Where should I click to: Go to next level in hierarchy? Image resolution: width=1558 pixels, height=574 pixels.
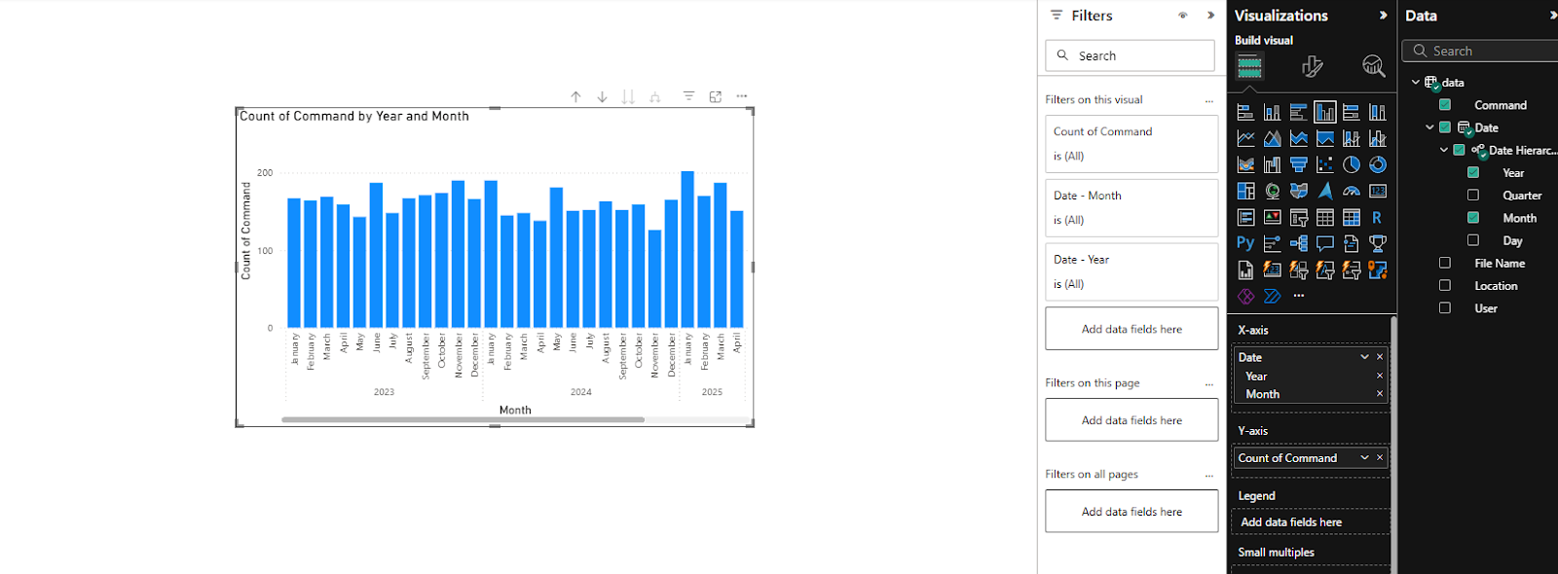click(x=628, y=96)
